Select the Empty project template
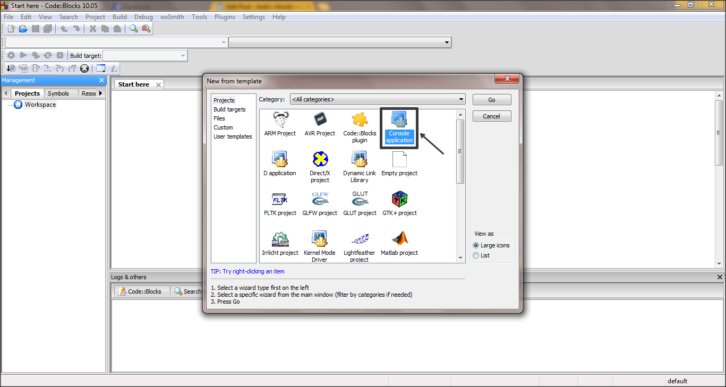The width and height of the screenshot is (726, 387). [399, 164]
